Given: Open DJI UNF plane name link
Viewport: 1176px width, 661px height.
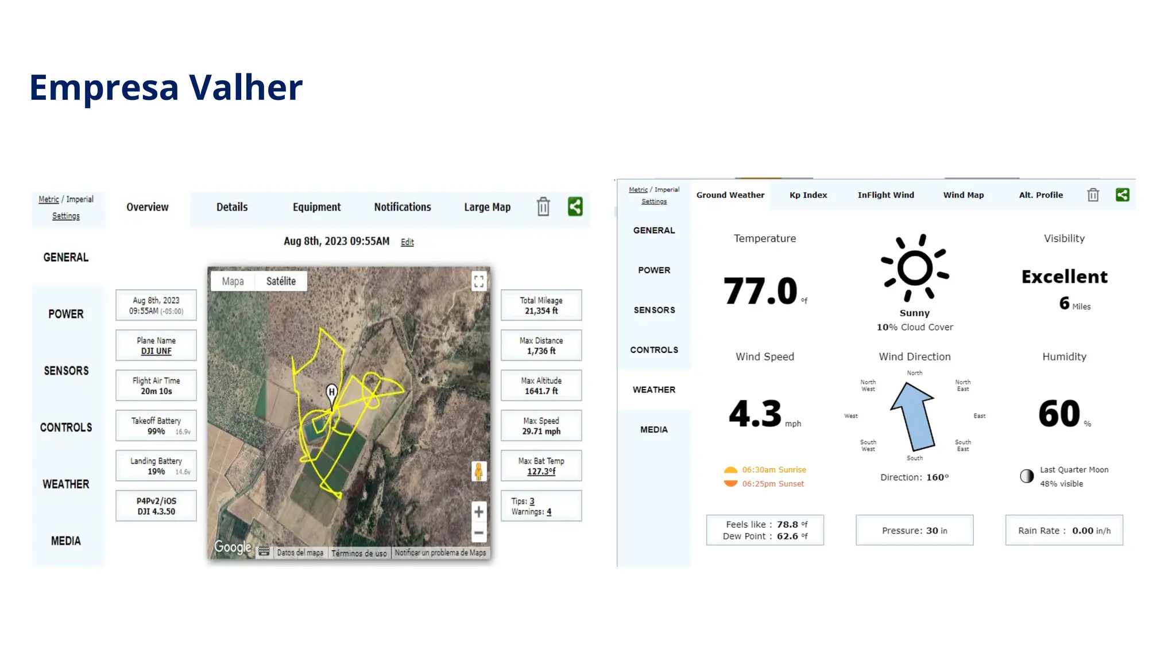Looking at the screenshot, I should point(156,351).
